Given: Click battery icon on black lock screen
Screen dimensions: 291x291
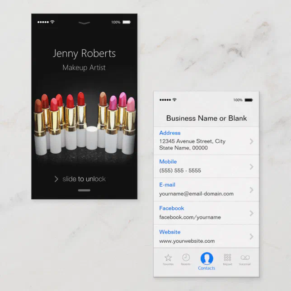Looking at the screenshot, I should (x=127, y=22).
